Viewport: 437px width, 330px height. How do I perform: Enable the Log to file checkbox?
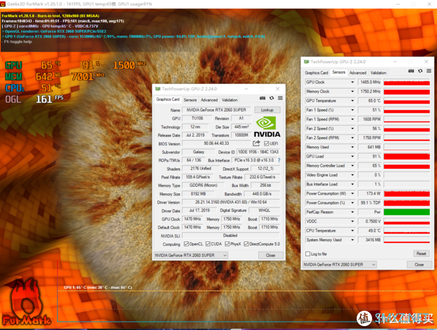tap(308, 254)
